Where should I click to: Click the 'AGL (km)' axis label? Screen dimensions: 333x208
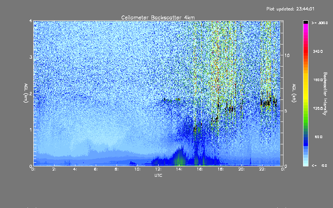pyautogui.click(x=26, y=93)
